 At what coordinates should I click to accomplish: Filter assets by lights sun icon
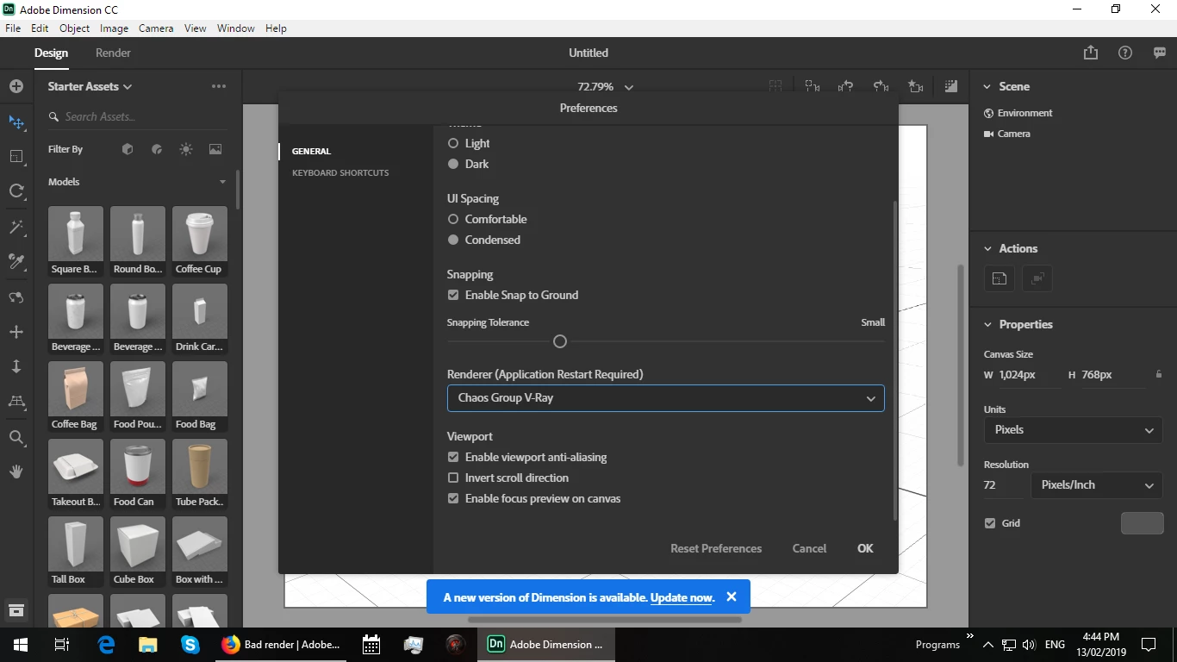coord(186,149)
